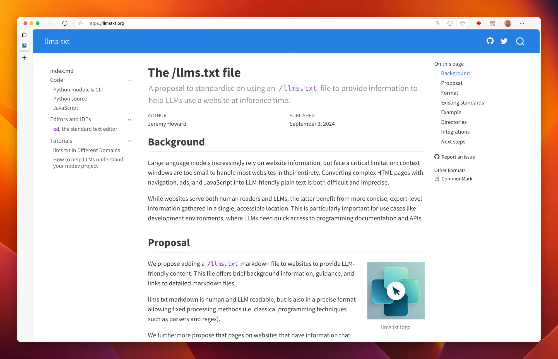Open the site search magnifier icon

[x=520, y=42]
